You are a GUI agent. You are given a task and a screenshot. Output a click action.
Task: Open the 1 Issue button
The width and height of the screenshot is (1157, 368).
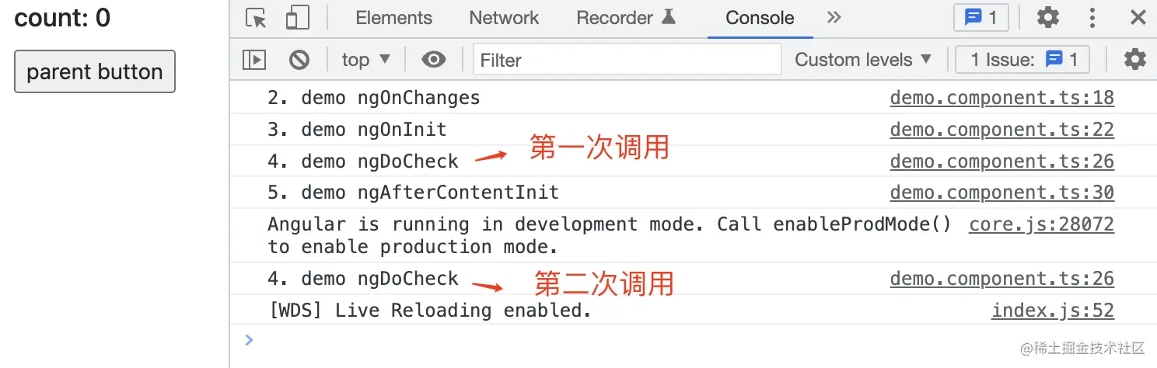[1022, 60]
